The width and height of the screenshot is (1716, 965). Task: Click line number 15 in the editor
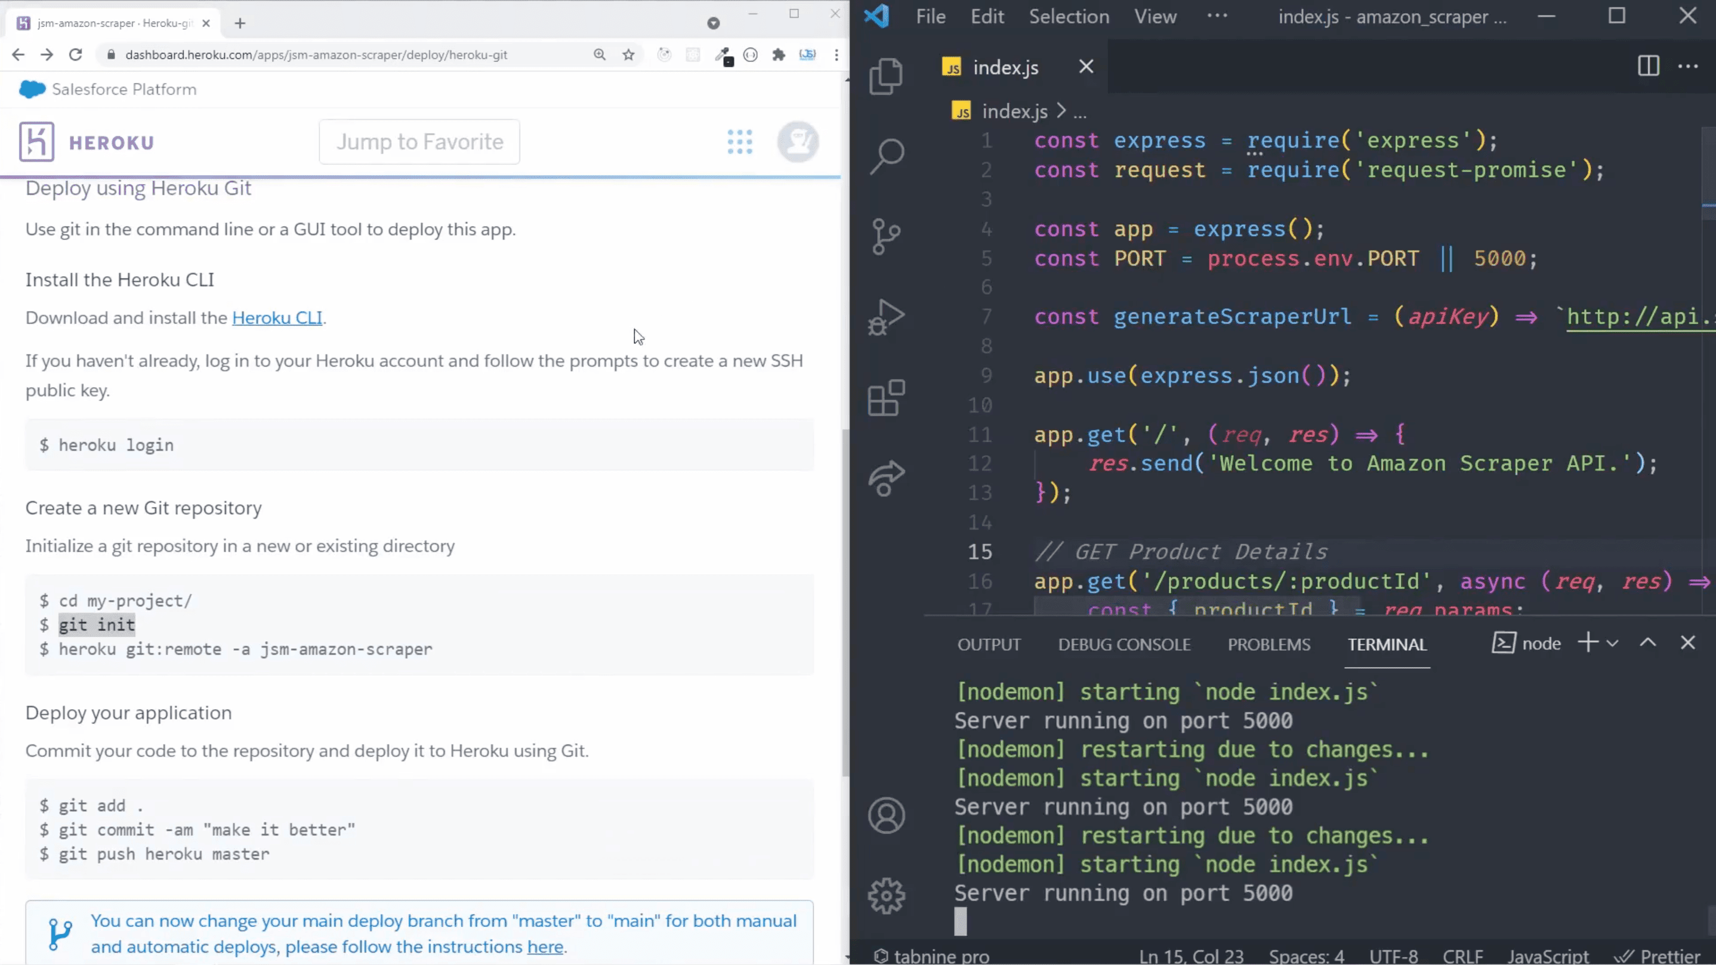point(980,552)
